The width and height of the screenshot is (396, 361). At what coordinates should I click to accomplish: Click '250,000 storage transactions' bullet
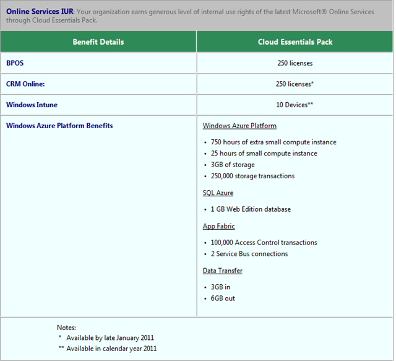pos(252,176)
